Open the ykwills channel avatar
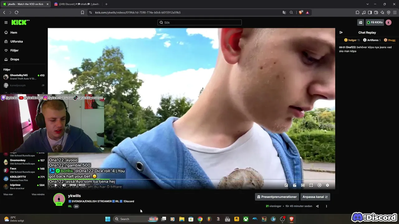This screenshot has width=399, height=224. coord(59,199)
